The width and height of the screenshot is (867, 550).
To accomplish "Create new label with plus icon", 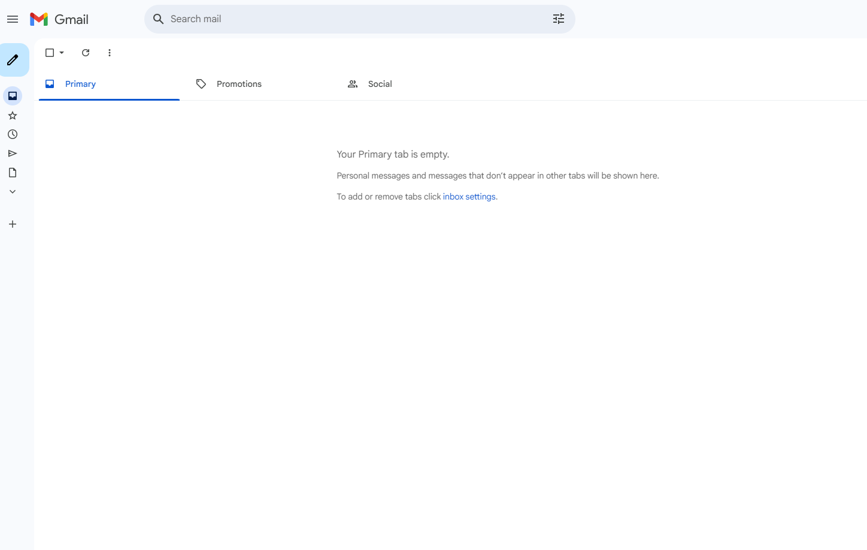I will (13, 224).
